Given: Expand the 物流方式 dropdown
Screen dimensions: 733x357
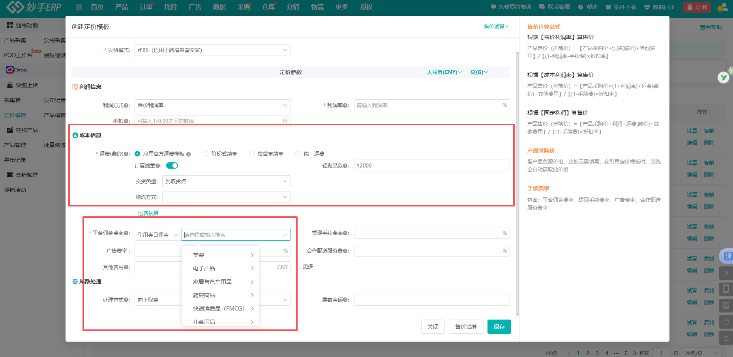Looking at the screenshot, I should pos(226,197).
